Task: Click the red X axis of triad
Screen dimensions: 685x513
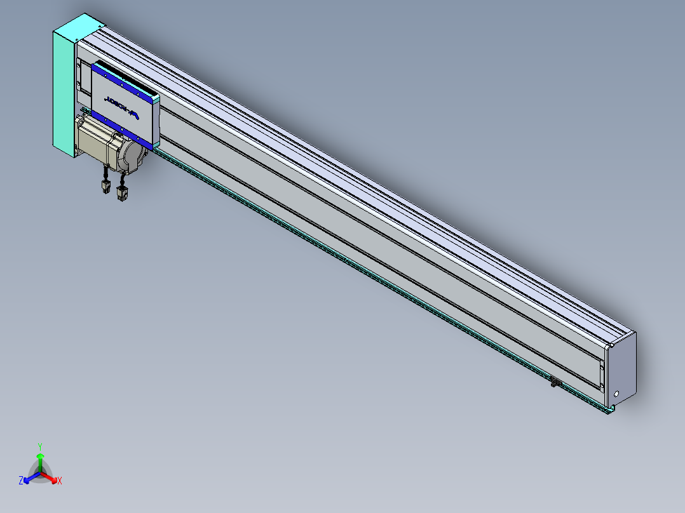Action: click(52, 479)
